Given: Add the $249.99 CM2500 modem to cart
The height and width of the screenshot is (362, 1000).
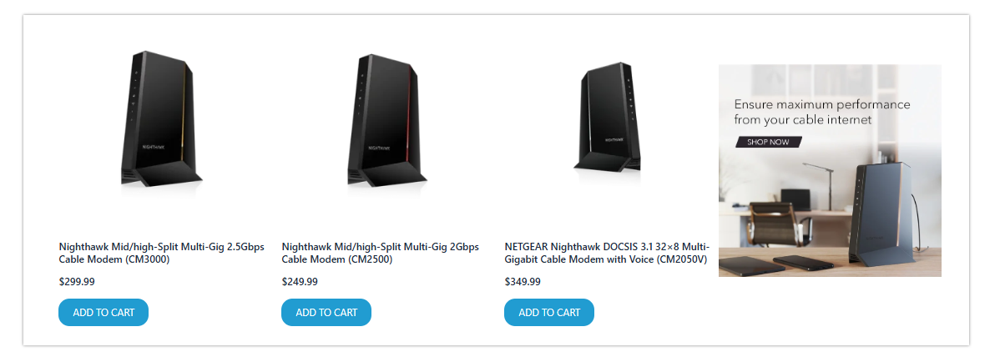Looking at the screenshot, I should pos(326,312).
